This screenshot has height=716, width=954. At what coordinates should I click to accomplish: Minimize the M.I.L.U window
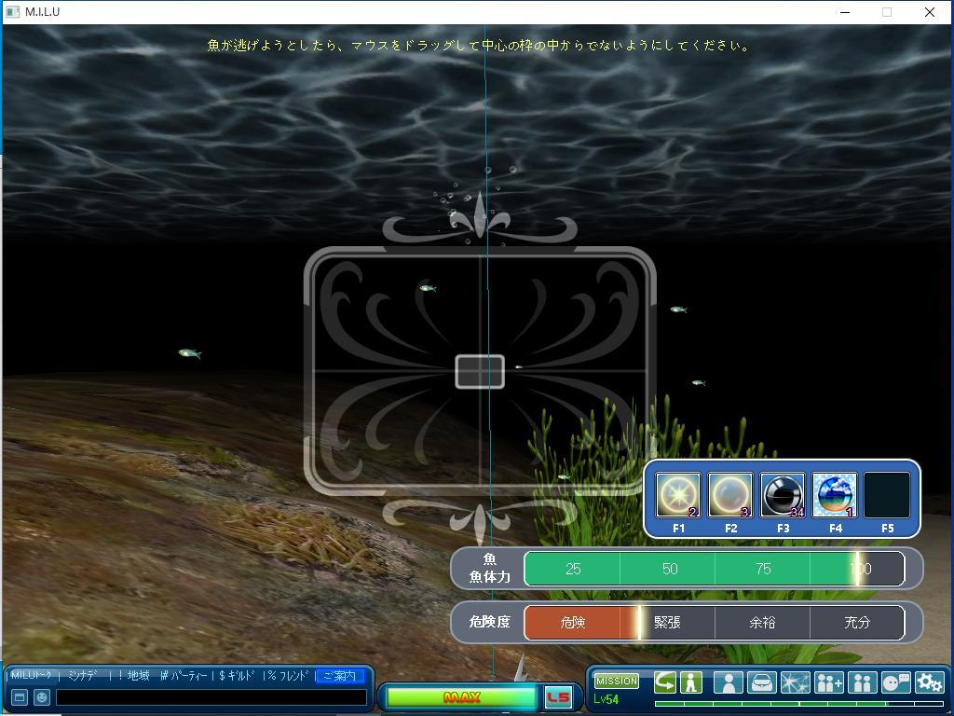[845, 12]
